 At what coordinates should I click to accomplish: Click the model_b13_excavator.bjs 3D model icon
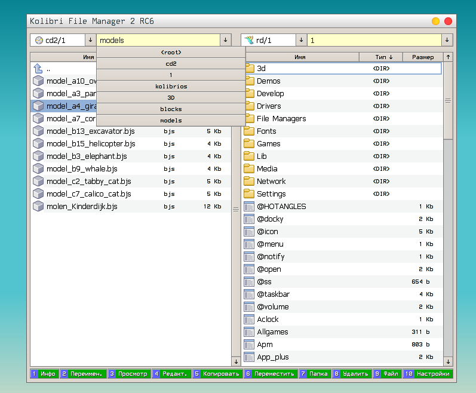tap(38, 131)
